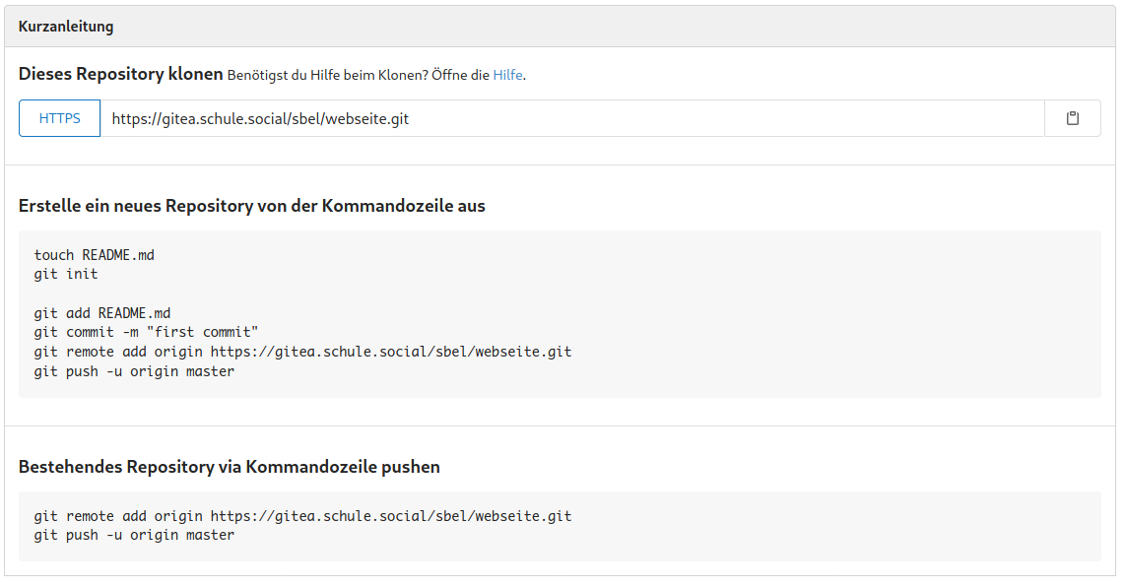Click "git push -u origin master" in first code block
The height and width of the screenshot is (588, 1125).
coord(134,371)
